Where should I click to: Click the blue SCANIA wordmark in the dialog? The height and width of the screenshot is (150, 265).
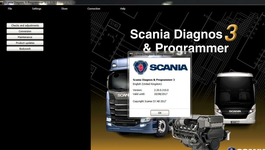coord(169,68)
